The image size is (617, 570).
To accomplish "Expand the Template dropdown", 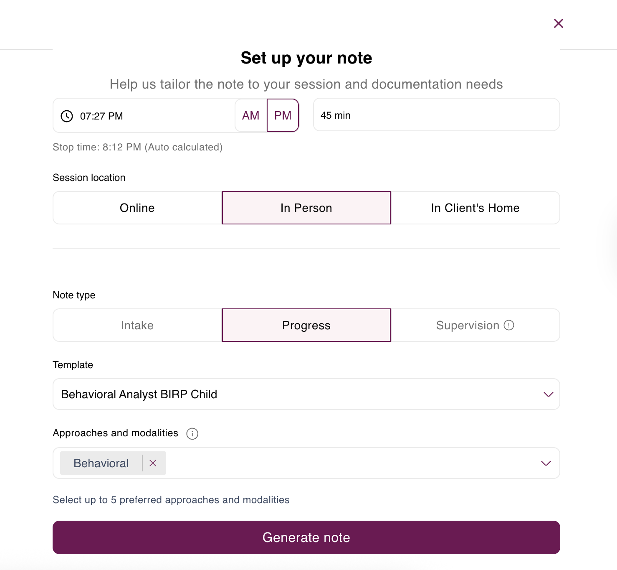I will coord(548,394).
